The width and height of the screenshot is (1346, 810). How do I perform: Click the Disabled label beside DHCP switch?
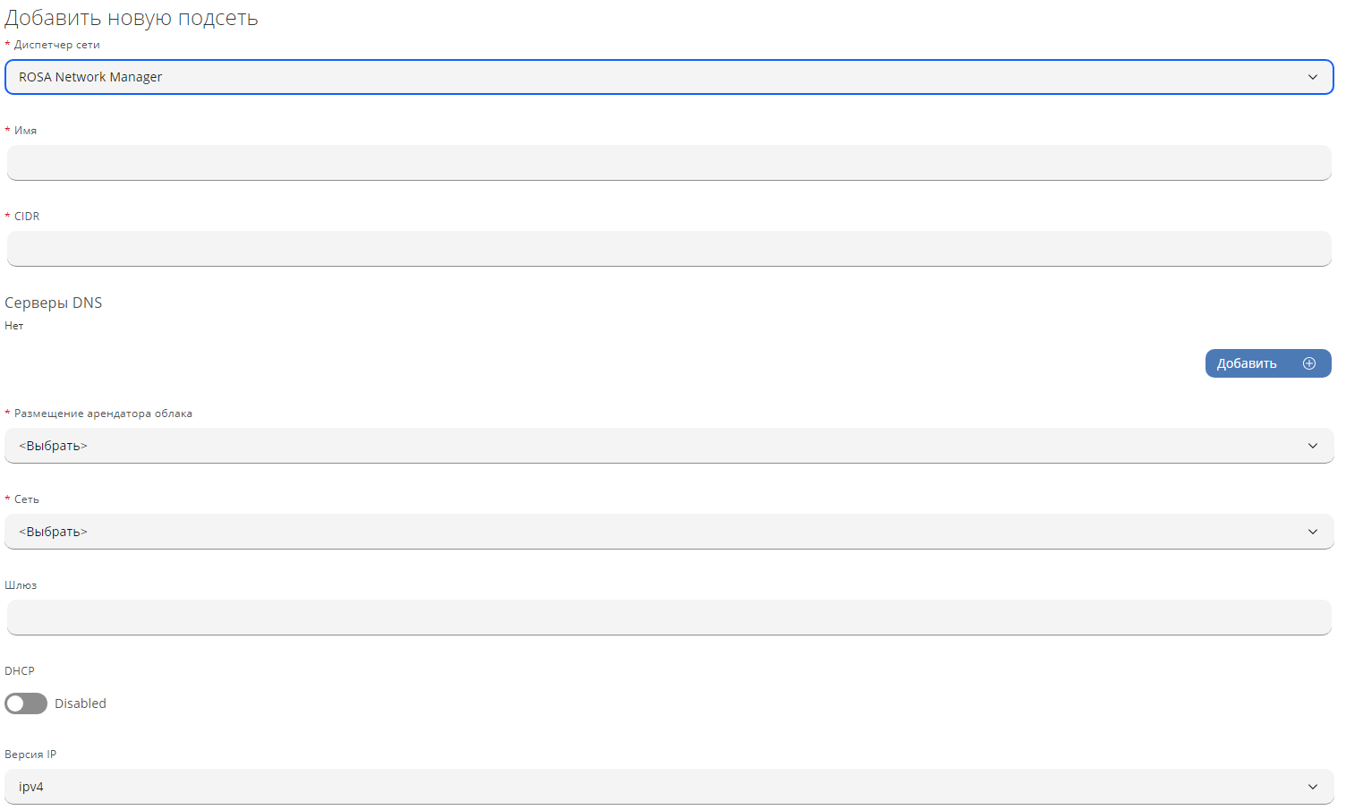click(81, 703)
